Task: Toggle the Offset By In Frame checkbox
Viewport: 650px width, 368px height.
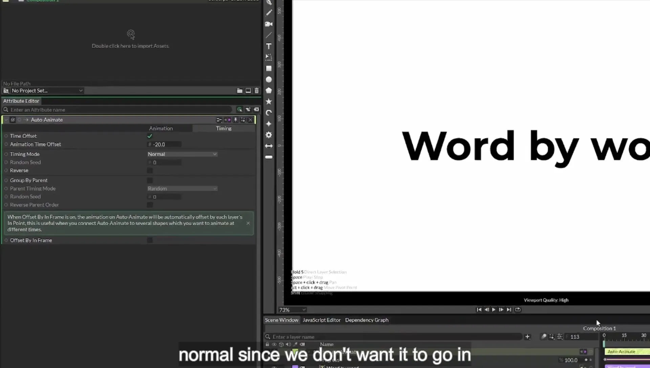Action: coord(150,240)
